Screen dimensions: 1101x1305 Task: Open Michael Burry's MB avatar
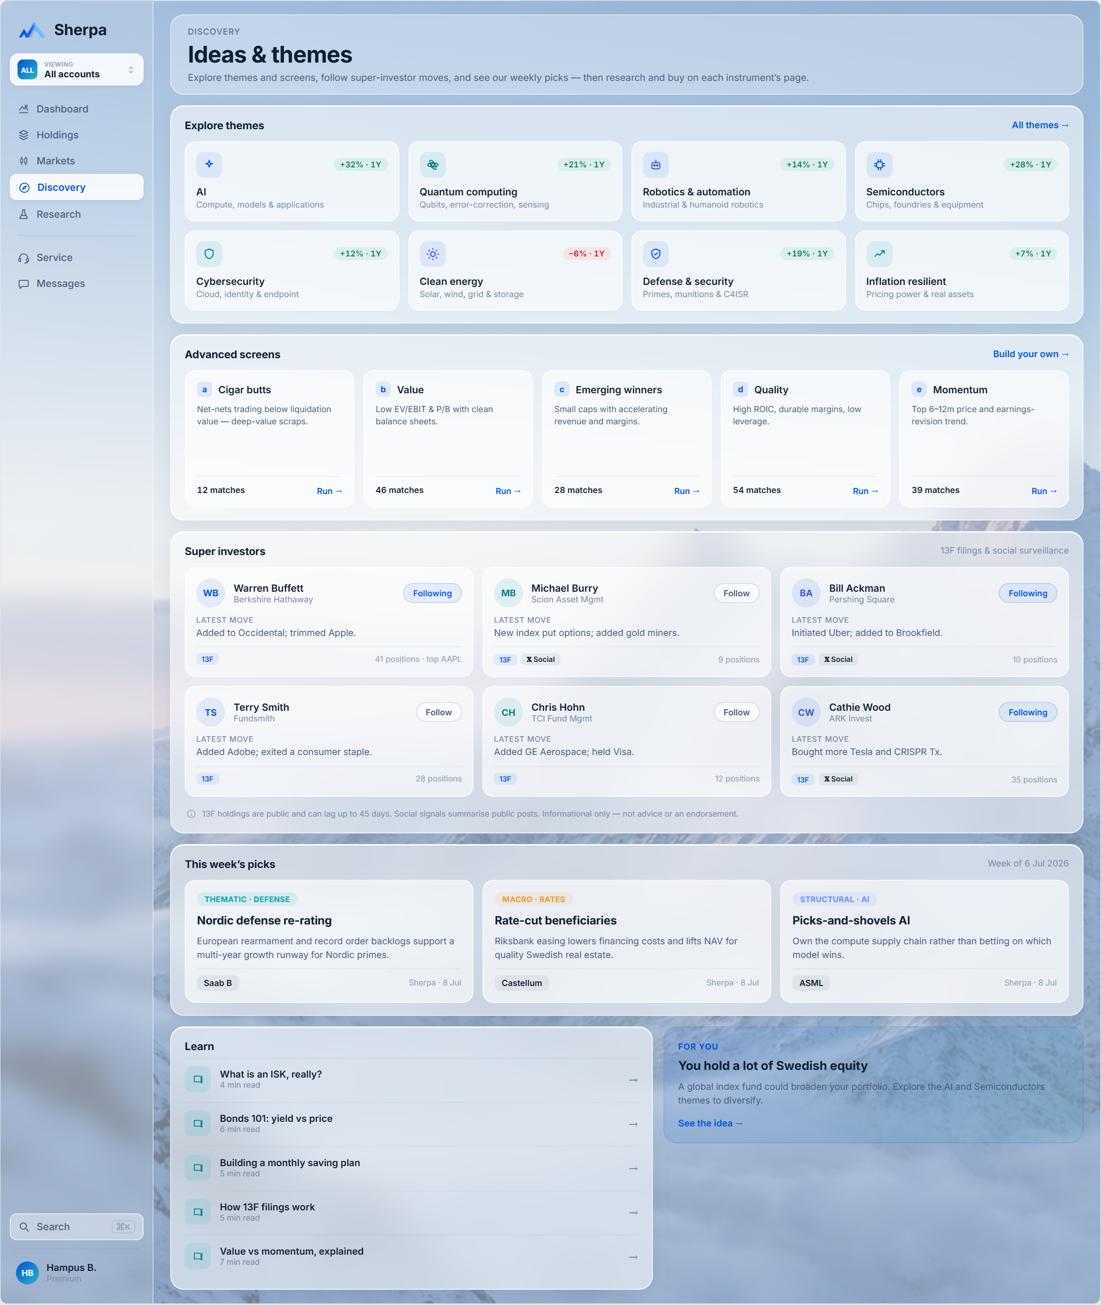[x=509, y=593]
